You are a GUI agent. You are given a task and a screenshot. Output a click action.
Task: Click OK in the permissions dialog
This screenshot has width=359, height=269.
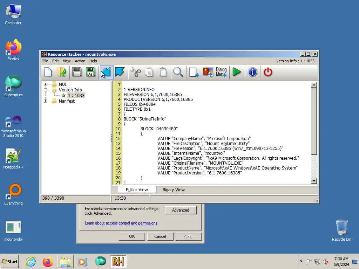(x=132, y=236)
